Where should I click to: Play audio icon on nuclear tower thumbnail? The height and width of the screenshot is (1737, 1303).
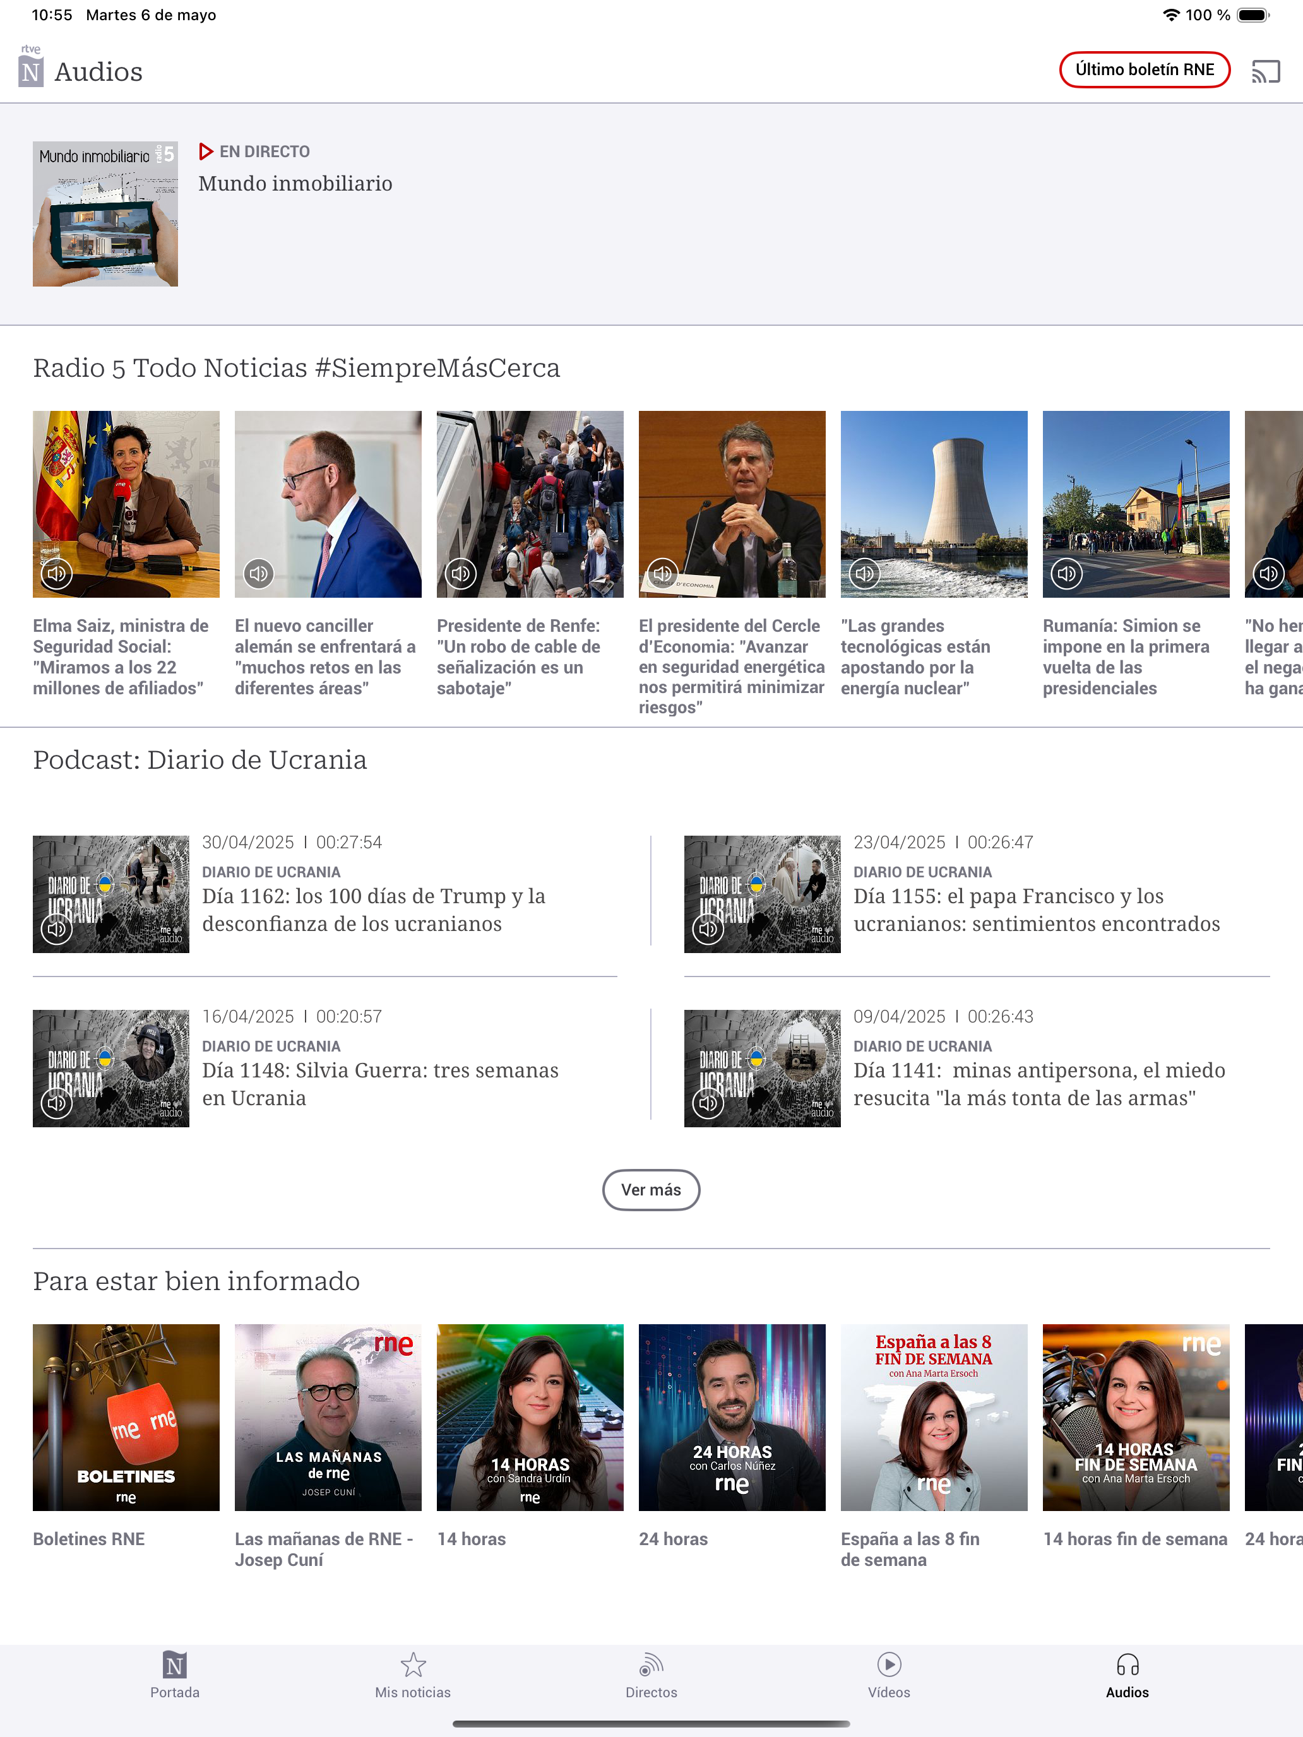(x=865, y=573)
